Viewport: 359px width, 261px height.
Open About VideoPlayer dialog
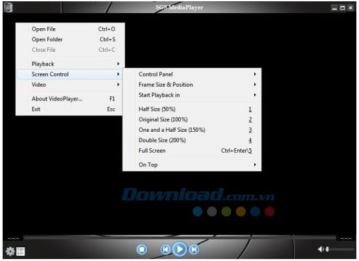click(70, 99)
